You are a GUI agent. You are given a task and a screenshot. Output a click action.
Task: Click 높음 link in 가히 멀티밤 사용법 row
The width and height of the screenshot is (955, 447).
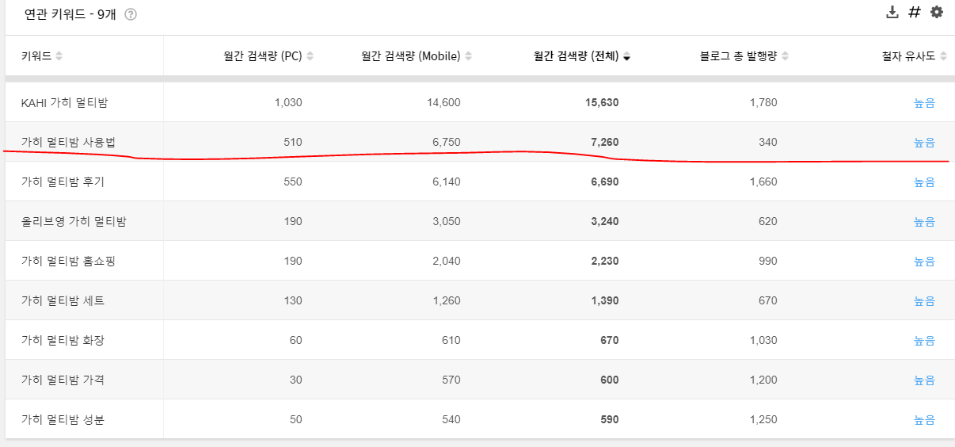pyautogui.click(x=924, y=142)
